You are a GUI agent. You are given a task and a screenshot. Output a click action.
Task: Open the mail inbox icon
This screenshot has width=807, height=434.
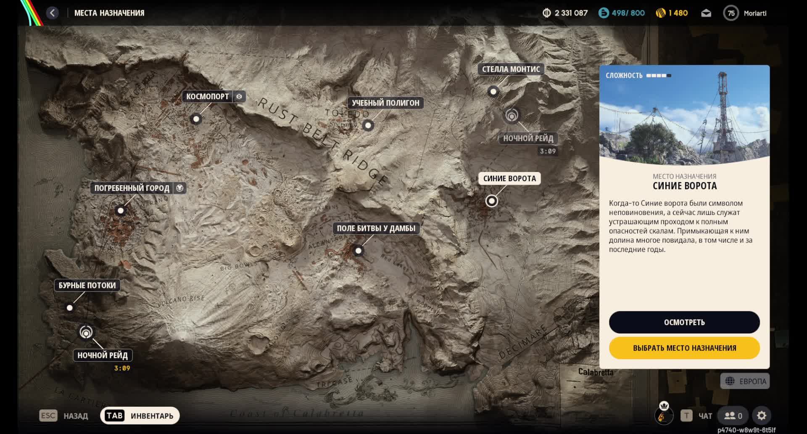(x=706, y=13)
